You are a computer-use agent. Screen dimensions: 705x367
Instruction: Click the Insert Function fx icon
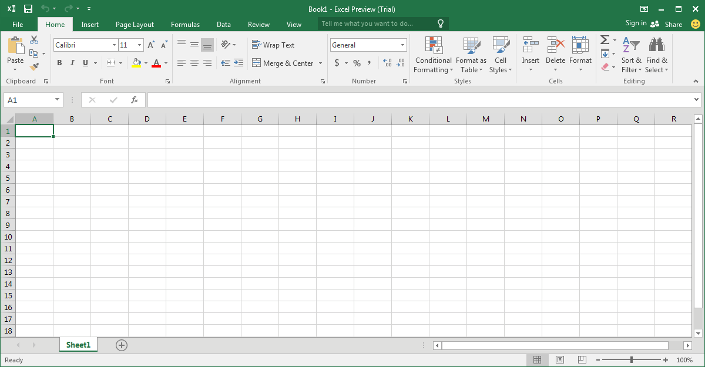coord(134,100)
